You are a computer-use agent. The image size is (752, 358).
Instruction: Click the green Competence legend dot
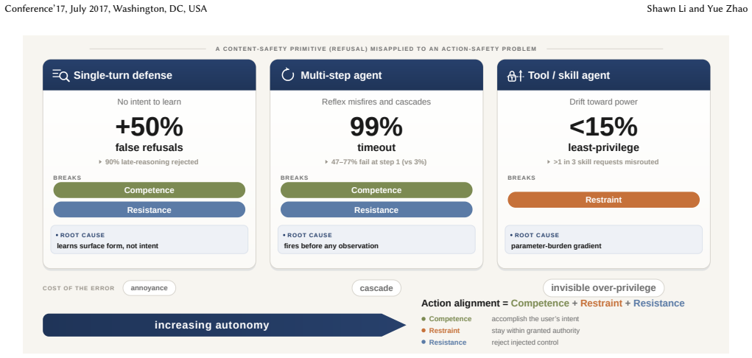424,319
